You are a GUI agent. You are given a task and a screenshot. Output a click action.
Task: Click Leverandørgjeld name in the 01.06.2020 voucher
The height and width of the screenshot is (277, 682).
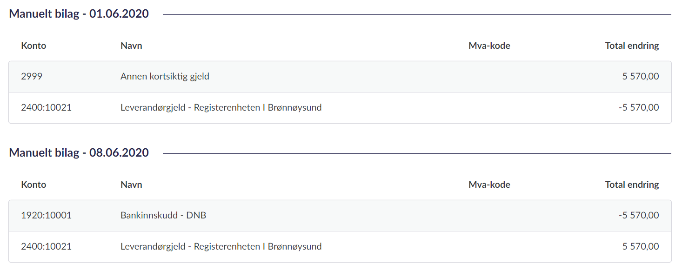[221, 108]
